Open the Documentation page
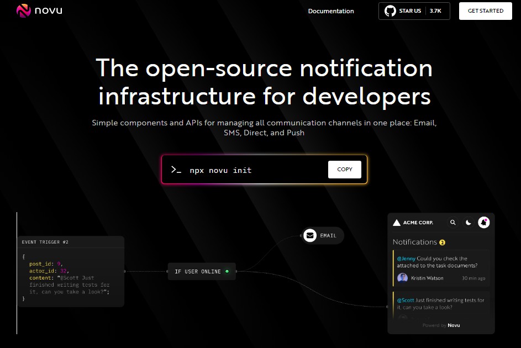The width and height of the screenshot is (521, 348). coord(330,10)
